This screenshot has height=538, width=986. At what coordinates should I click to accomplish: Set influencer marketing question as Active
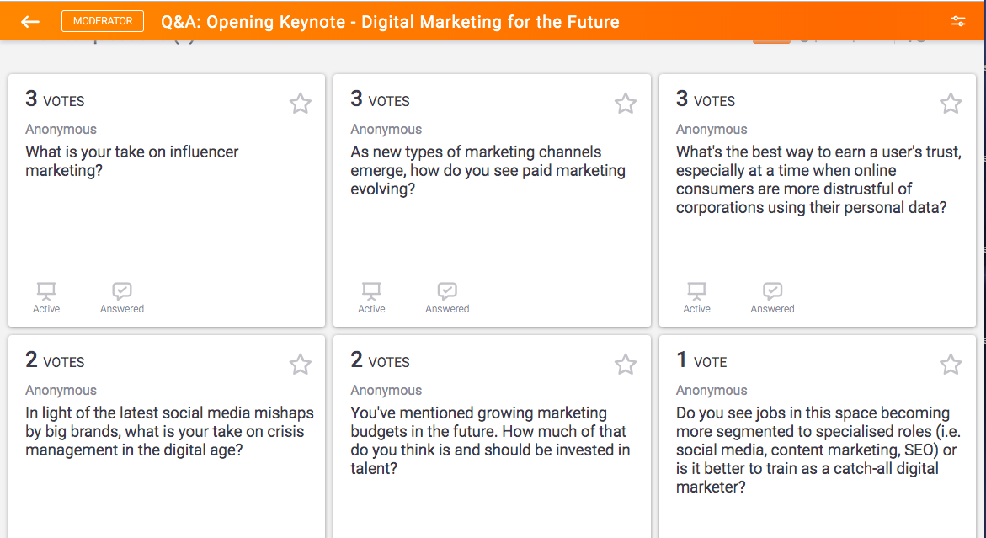click(x=46, y=298)
